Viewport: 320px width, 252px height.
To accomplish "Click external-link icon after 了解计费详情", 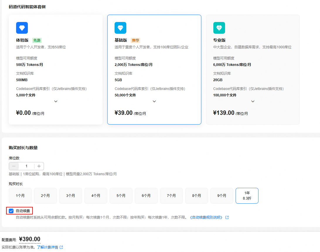I will 61,247.
